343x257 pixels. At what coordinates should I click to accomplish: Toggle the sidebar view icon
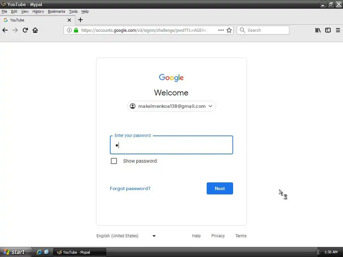(328, 30)
